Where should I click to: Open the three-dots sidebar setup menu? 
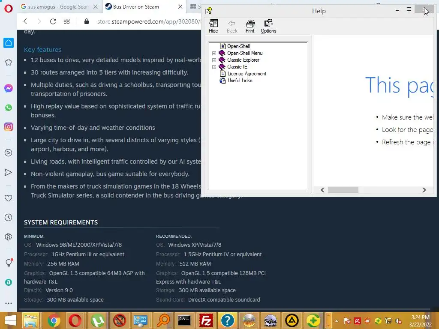9,303
